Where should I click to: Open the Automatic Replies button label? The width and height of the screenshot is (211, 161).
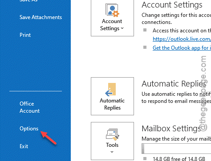click(x=112, y=104)
